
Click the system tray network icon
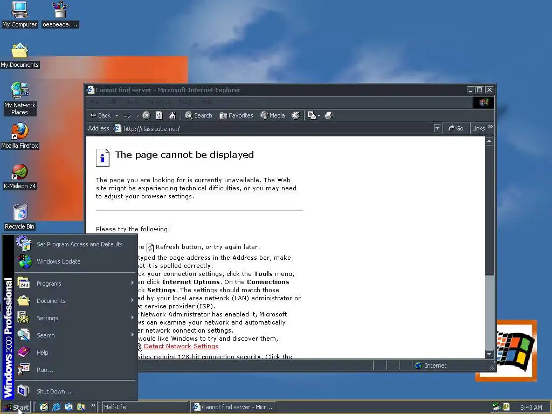(x=496, y=407)
